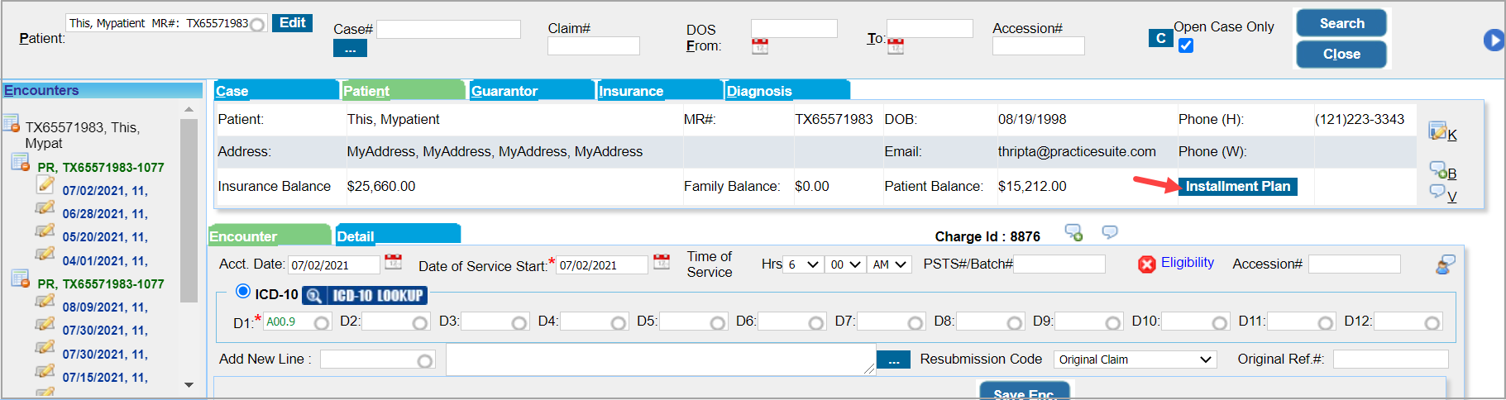View comments bubble beside Charge Id

tap(1110, 232)
